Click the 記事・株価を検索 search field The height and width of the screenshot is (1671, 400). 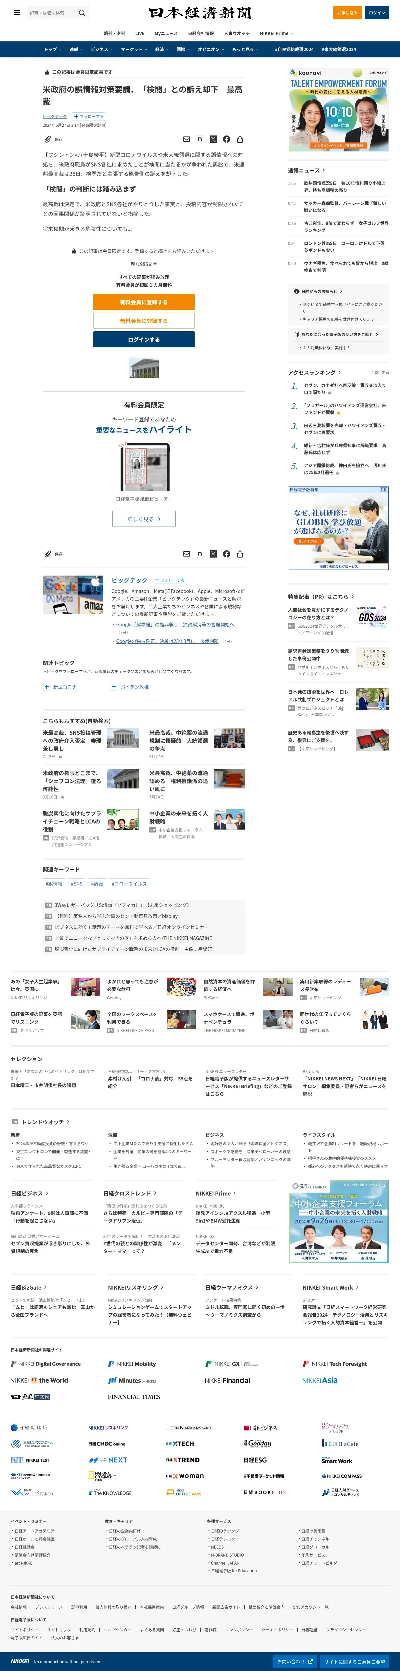(x=52, y=12)
